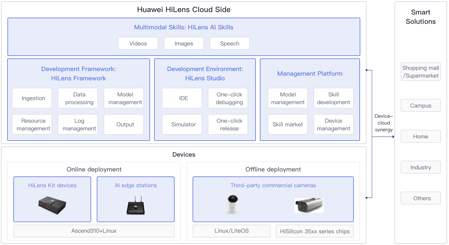Click the Log management box
This screenshot has height=245, width=449.
point(78,125)
